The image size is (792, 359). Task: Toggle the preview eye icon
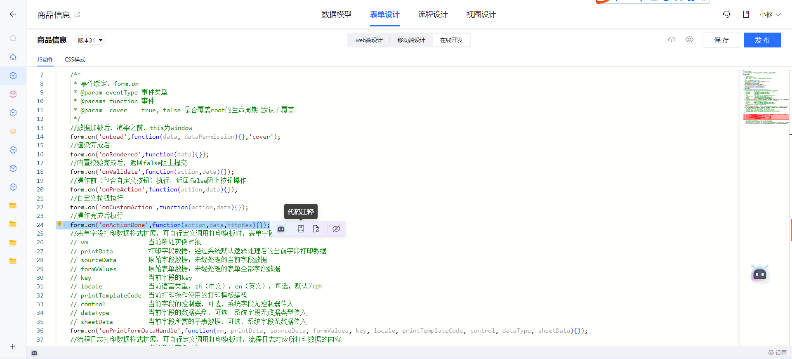pyautogui.click(x=689, y=40)
